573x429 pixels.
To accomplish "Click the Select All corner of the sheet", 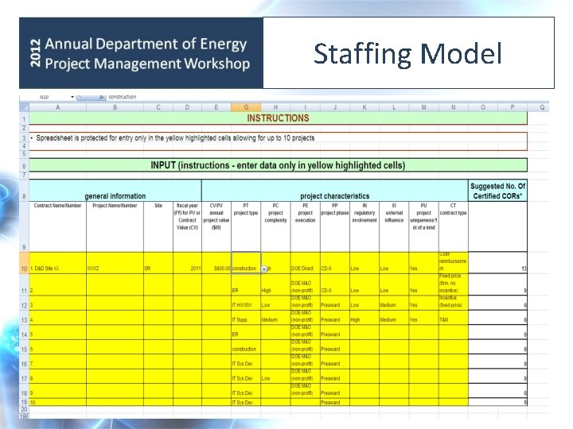I will [24, 107].
